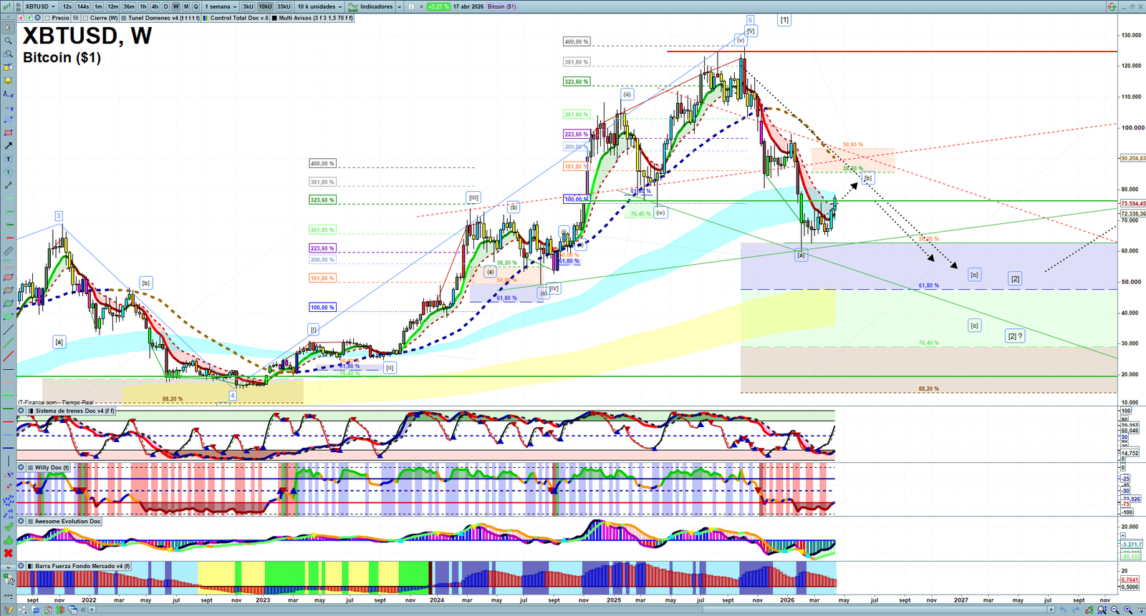The height and width of the screenshot is (616, 1146).
Task: Select the 4h timeframe
Action: [x=155, y=6]
